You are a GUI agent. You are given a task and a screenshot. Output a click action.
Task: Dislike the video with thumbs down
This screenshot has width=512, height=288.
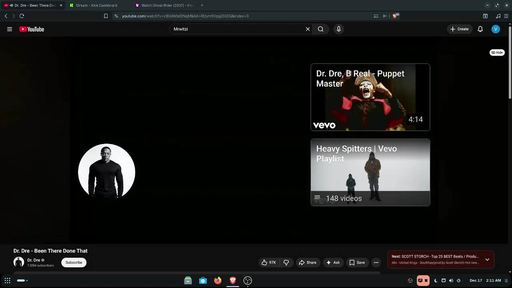pos(286,262)
